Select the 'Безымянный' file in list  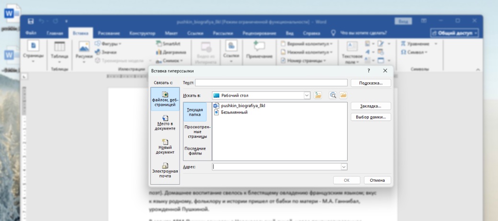(x=234, y=112)
